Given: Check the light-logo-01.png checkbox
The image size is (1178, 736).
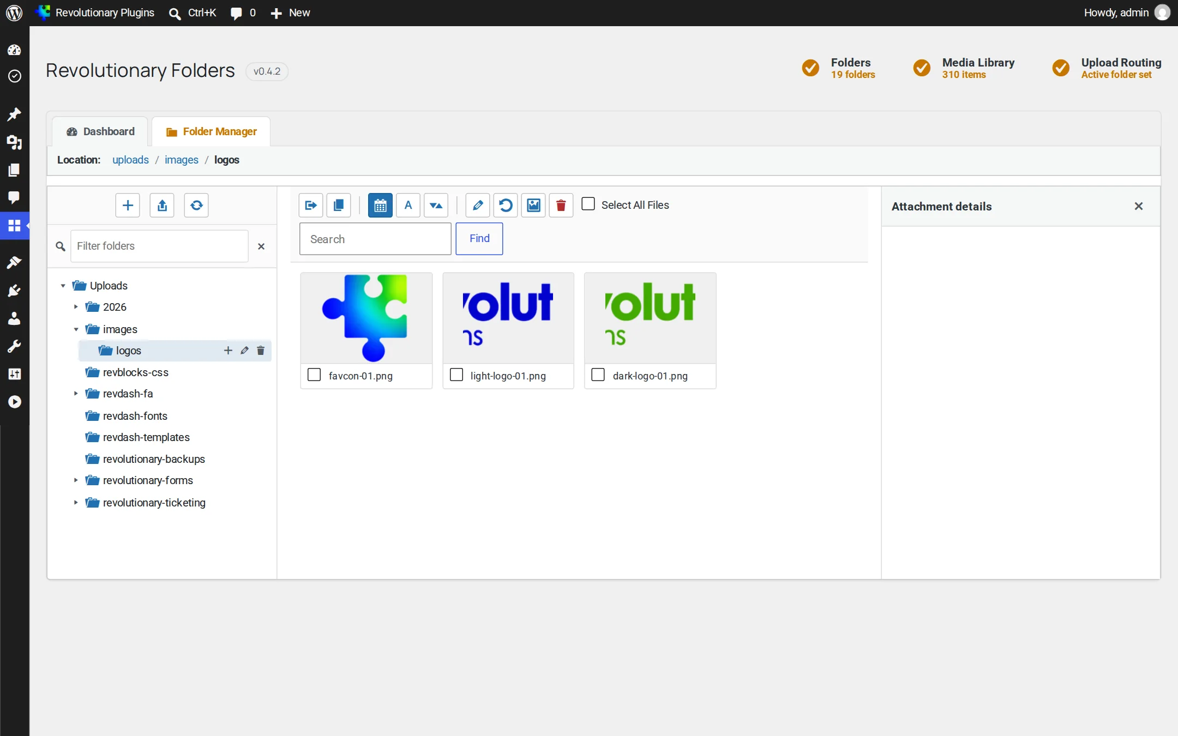Looking at the screenshot, I should point(456,375).
